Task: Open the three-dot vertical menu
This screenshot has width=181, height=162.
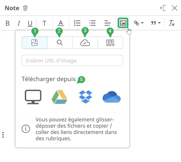Action: click(x=3, y=135)
